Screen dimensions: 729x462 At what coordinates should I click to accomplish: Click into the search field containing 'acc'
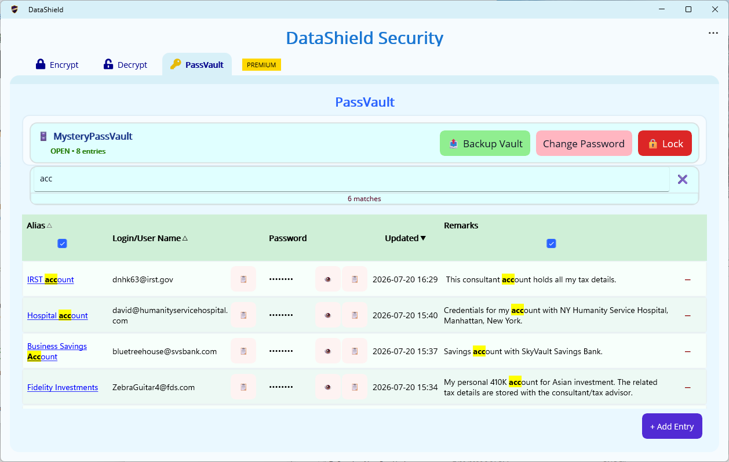351,179
